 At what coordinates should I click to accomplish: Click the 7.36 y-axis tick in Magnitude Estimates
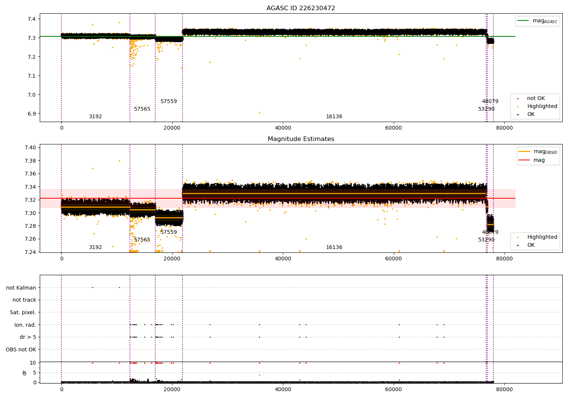(31, 174)
